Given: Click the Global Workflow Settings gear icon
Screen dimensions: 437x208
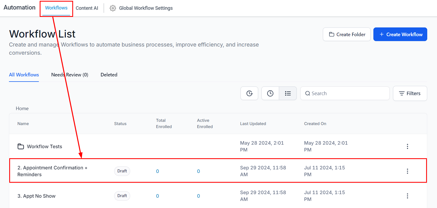Looking at the screenshot, I should tap(113, 8).
